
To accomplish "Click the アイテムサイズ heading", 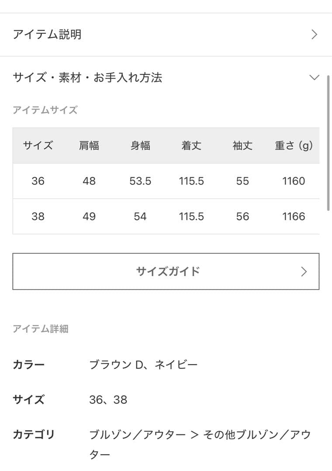I will click(46, 110).
